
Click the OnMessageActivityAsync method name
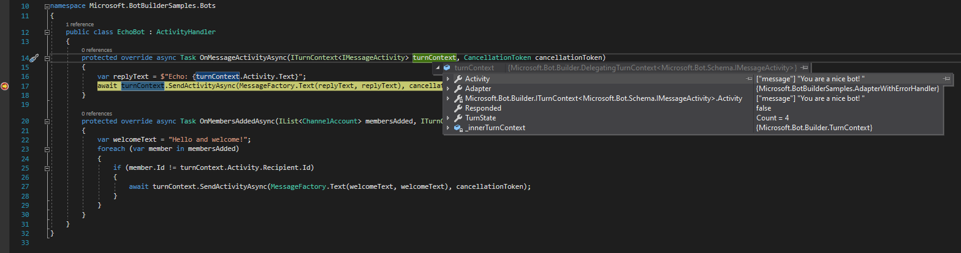point(242,57)
